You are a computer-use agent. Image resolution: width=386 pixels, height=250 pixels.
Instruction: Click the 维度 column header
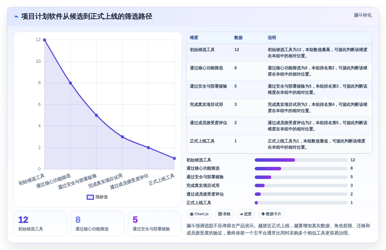point(194,38)
